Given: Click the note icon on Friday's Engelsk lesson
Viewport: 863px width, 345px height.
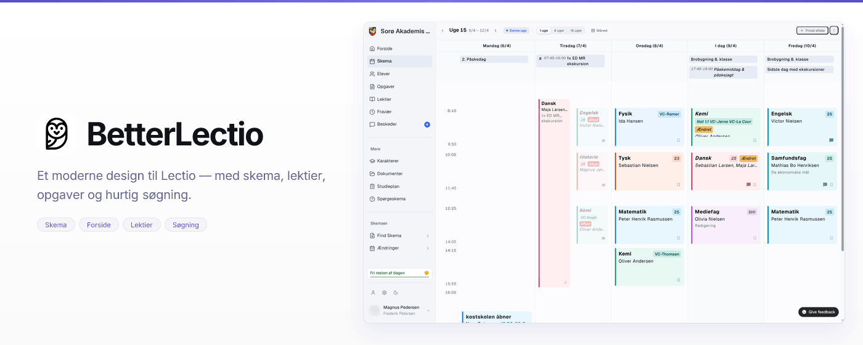Looking at the screenshot, I should point(831,140).
